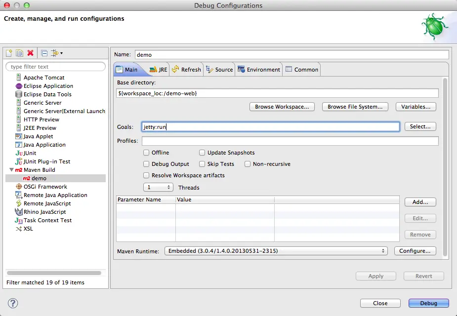Viewport: 457px width, 316px height.
Task: Click the Add... parameter button
Action: tap(420, 202)
